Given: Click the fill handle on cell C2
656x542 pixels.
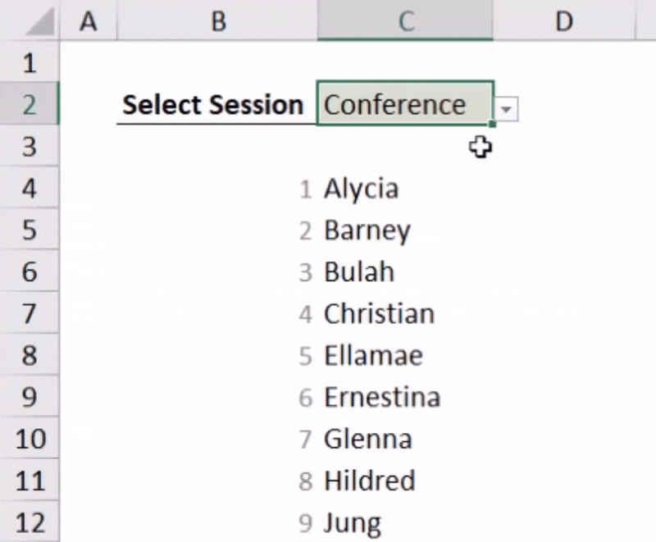Looking at the screenshot, I should (494, 125).
